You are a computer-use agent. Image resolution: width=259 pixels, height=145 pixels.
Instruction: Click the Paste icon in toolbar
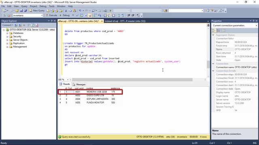[74, 11]
